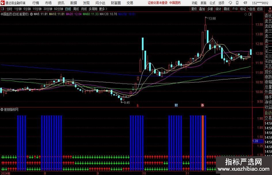Click the 通达信 red logo icon
The height and width of the screenshot is (175, 272).
click(3, 3)
